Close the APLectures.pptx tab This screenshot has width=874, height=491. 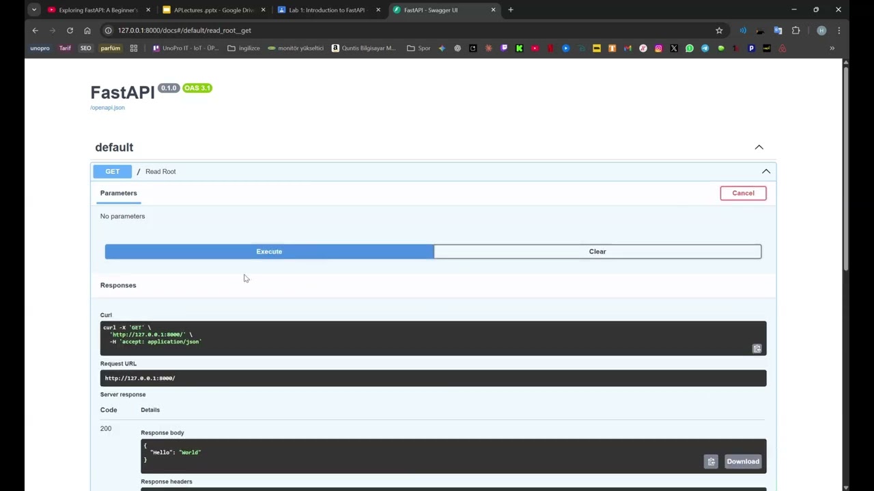[263, 10]
